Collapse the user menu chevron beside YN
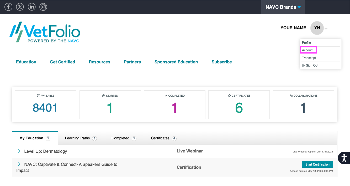The image size is (350, 186). click(326, 29)
